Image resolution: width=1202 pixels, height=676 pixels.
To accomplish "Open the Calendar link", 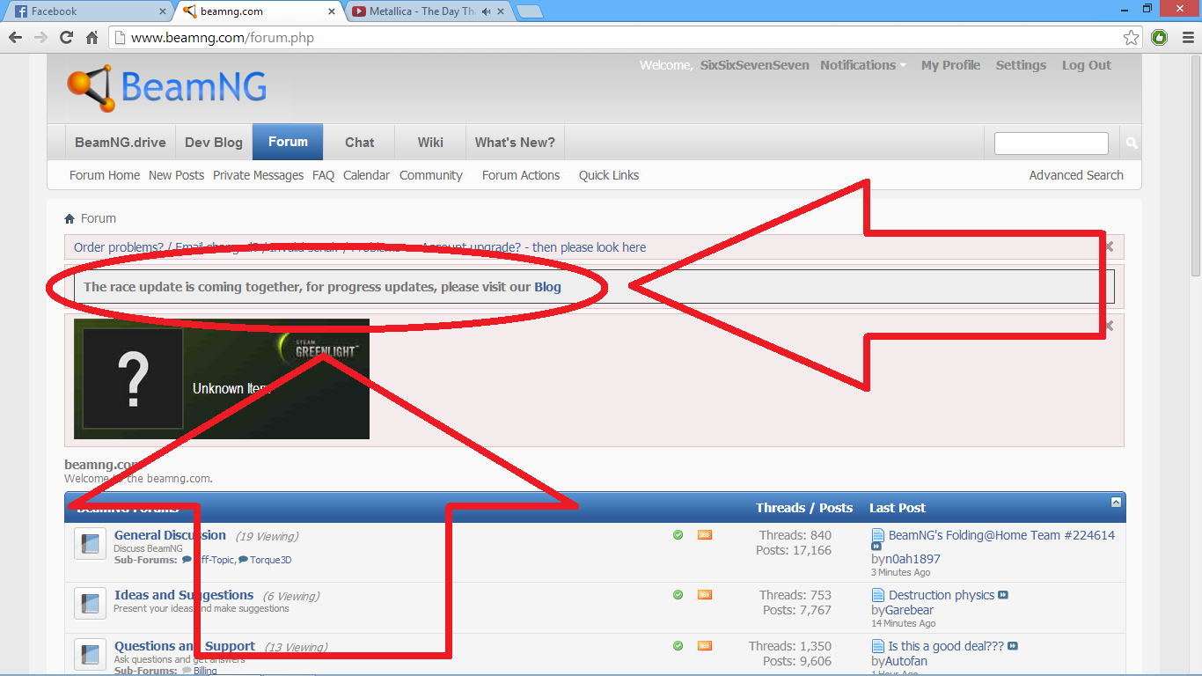I will pos(366,175).
